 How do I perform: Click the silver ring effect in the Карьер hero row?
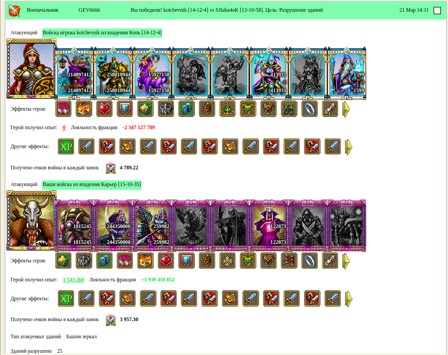[x=309, y=261]
